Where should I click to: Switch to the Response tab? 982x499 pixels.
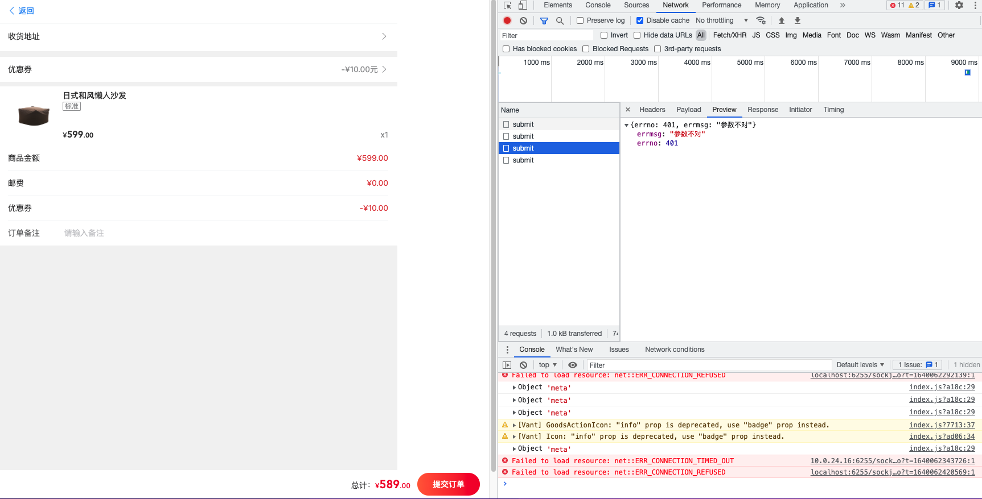(763, 110)
